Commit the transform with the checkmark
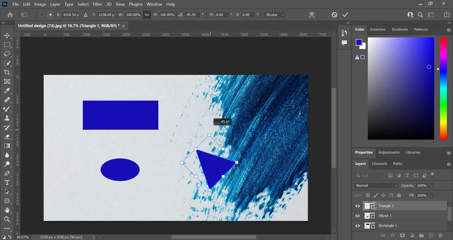Screen dimensions: 453x240 tap(345, 15)
